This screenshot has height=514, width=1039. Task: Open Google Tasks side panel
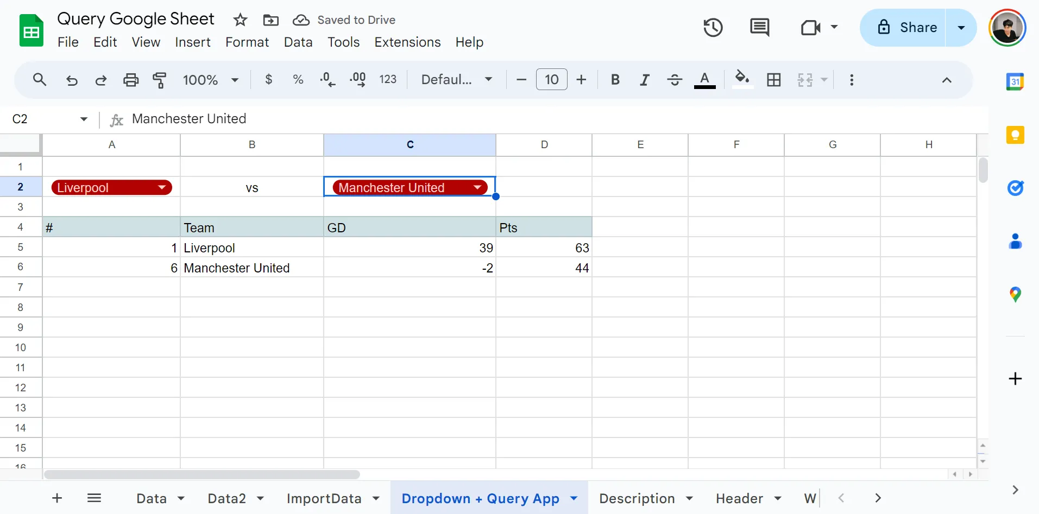[1015, 188]
